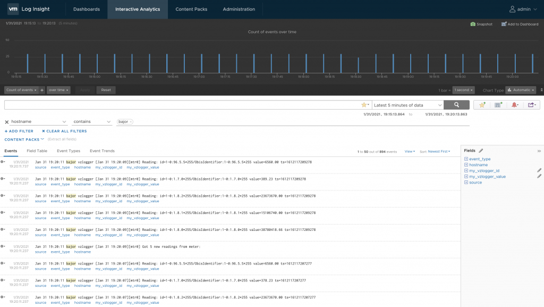Switch to the Event Types tab
Viewport: 544px width, 307px height.
click(x=69, y=151)
